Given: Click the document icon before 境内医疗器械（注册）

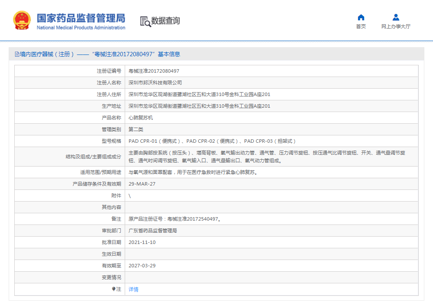Looking at the screenshot, I should point(16,54).
